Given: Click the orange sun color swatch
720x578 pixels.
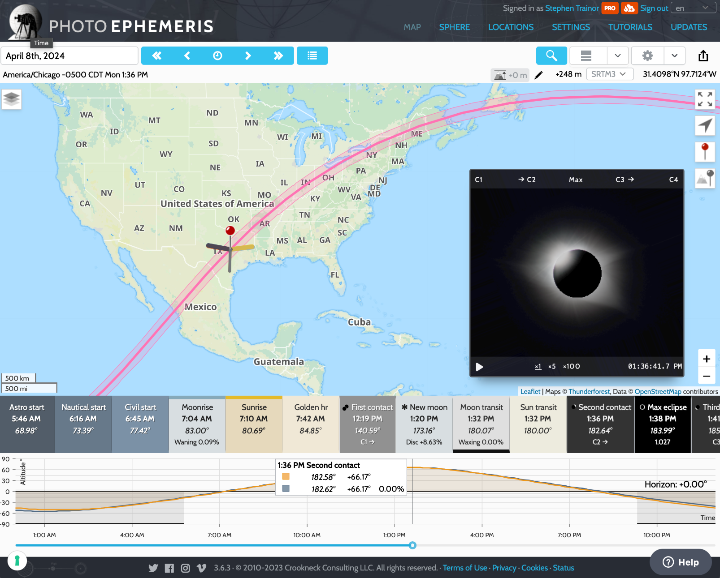Looking at the screenshot, I should click(x=286, y=476).
